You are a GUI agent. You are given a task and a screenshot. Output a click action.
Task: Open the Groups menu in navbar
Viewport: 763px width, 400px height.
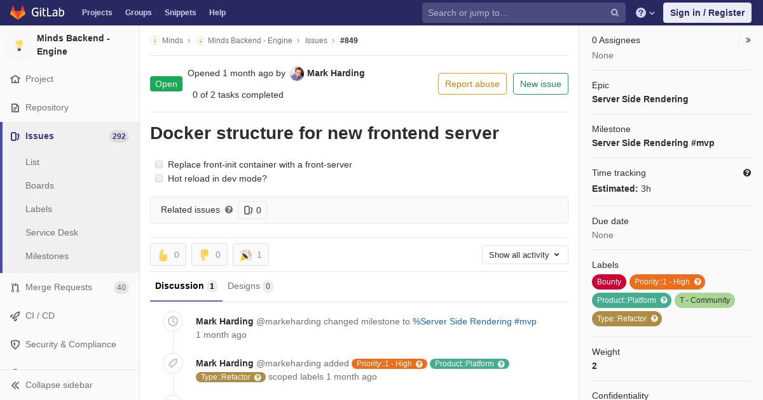tap(138, 13)
